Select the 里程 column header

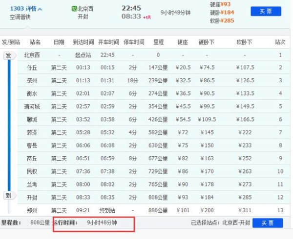click(158, 42)
